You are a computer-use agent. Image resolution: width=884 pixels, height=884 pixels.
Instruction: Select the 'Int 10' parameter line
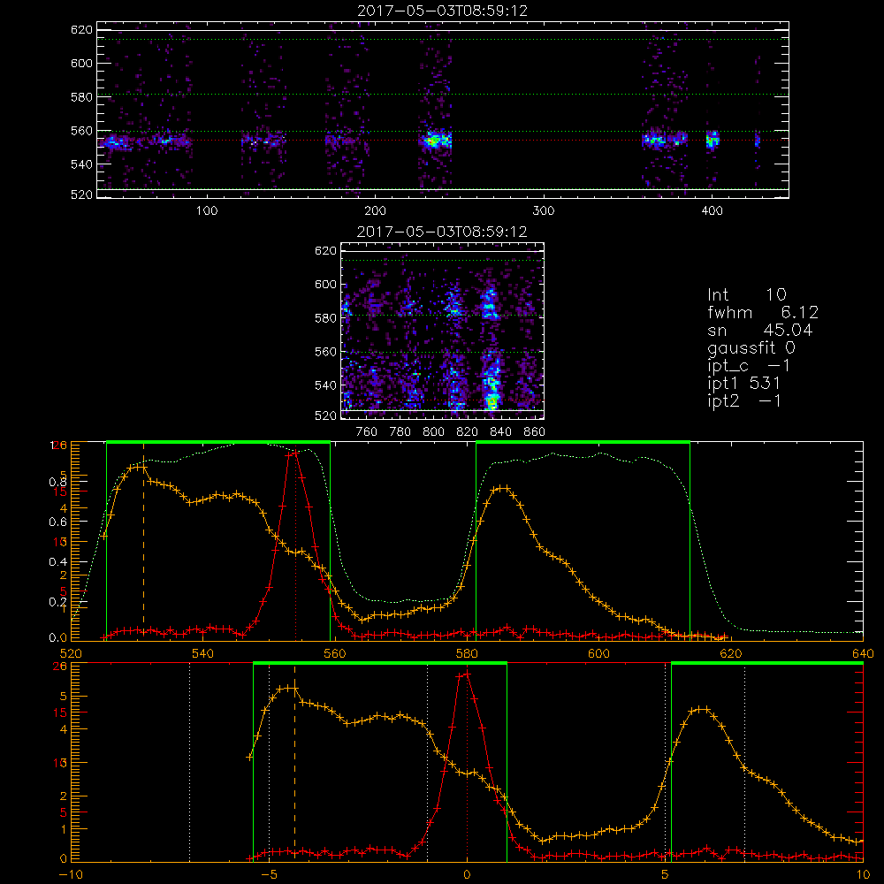tap(746, 295)
